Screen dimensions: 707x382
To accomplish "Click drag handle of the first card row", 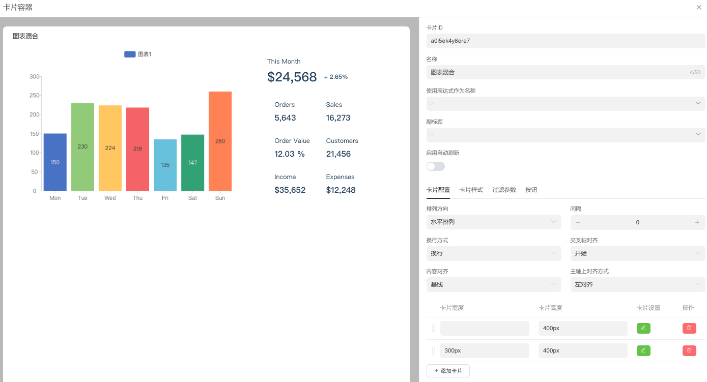I will point(433,328).
